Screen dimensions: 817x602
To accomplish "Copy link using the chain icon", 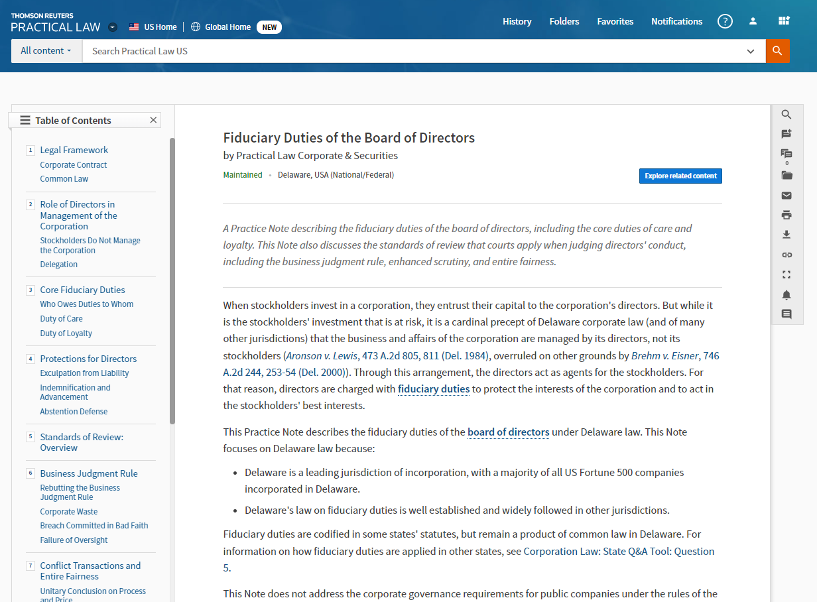I will [x=786, y=255].
